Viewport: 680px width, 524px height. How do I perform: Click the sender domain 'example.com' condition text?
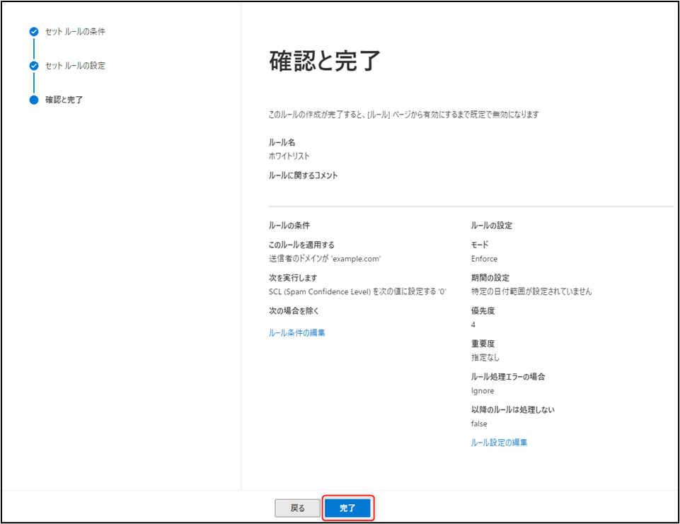coord(325,259)
